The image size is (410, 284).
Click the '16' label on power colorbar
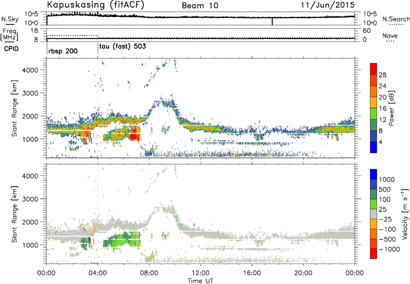pyautogui.click(x=382, y=109)
